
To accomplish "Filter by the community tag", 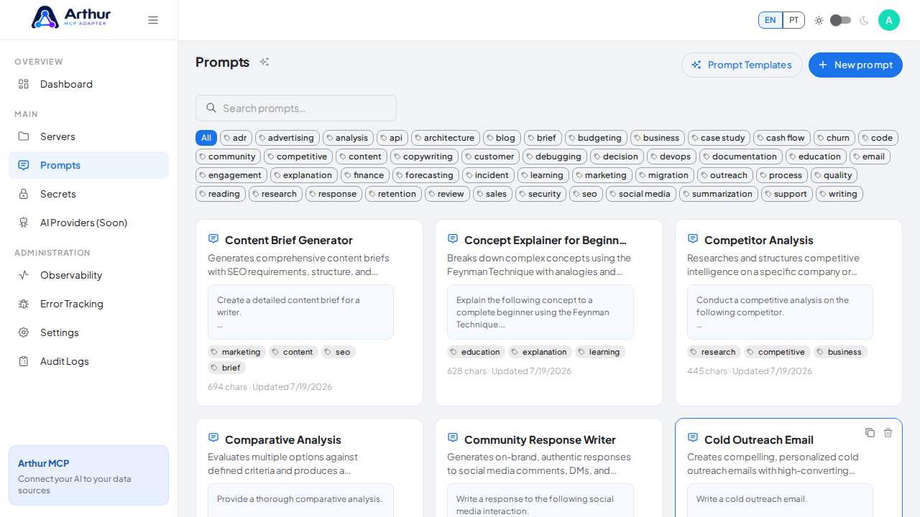I will (x=228, y=157).
